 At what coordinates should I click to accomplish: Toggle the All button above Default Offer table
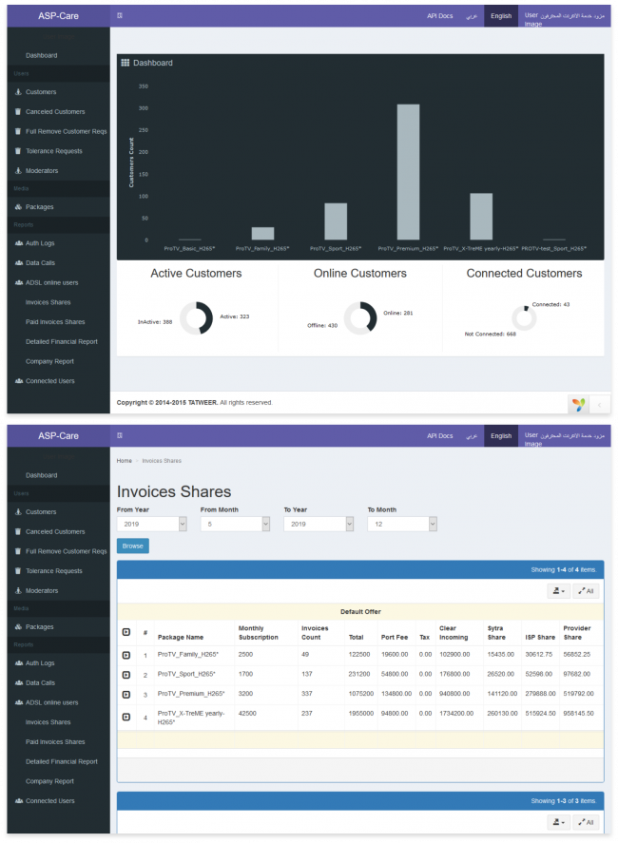tap(585, 591)
